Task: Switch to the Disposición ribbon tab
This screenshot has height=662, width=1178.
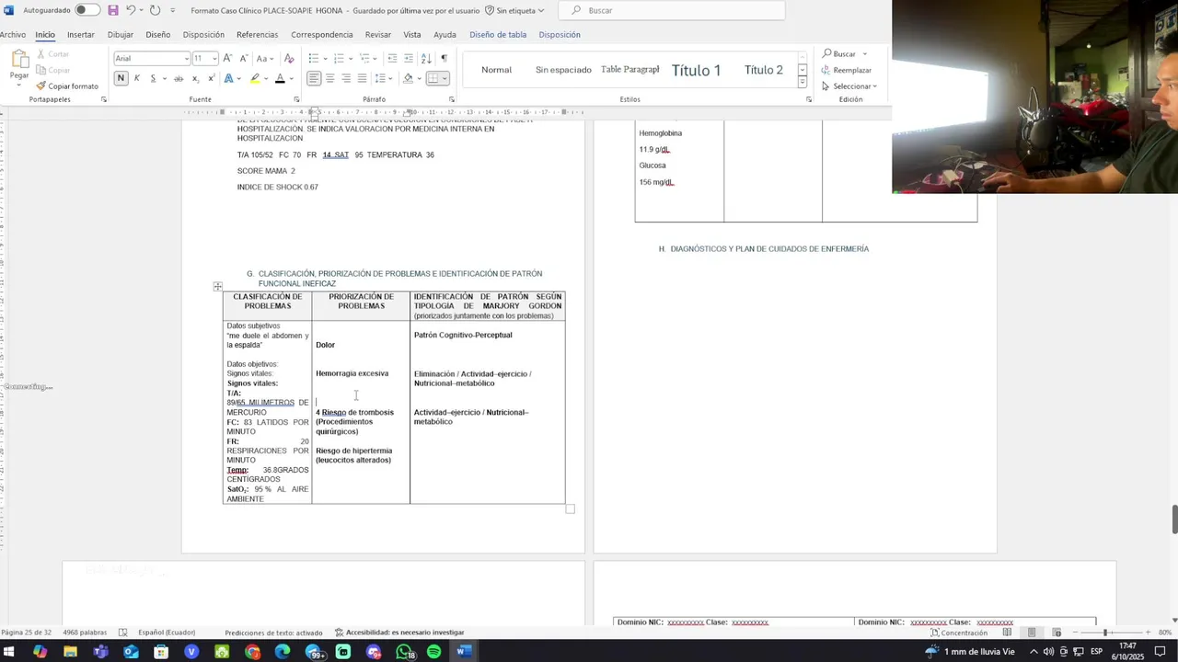Action: coord(203,35)
